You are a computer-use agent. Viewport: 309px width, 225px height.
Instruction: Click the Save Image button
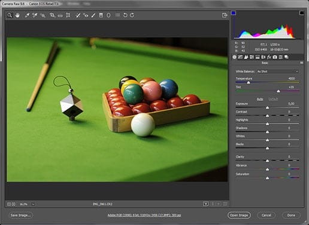click(x=21, y=215)
